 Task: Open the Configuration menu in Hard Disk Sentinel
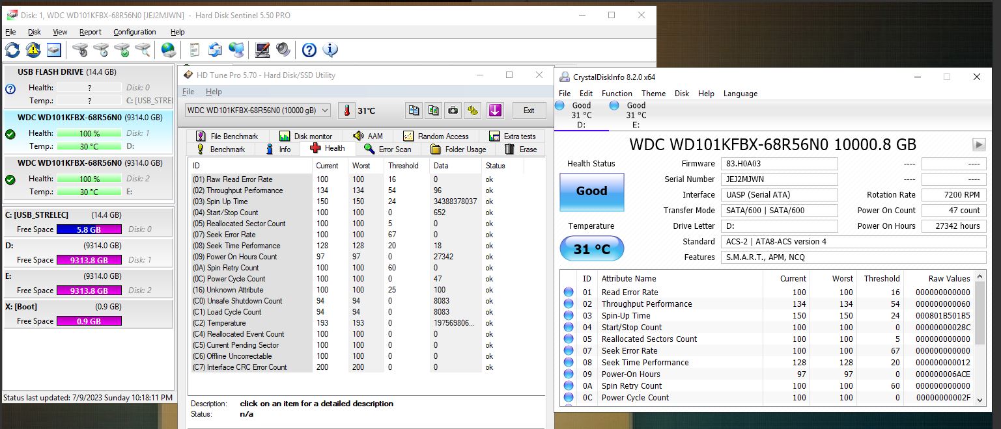(135, 32)
